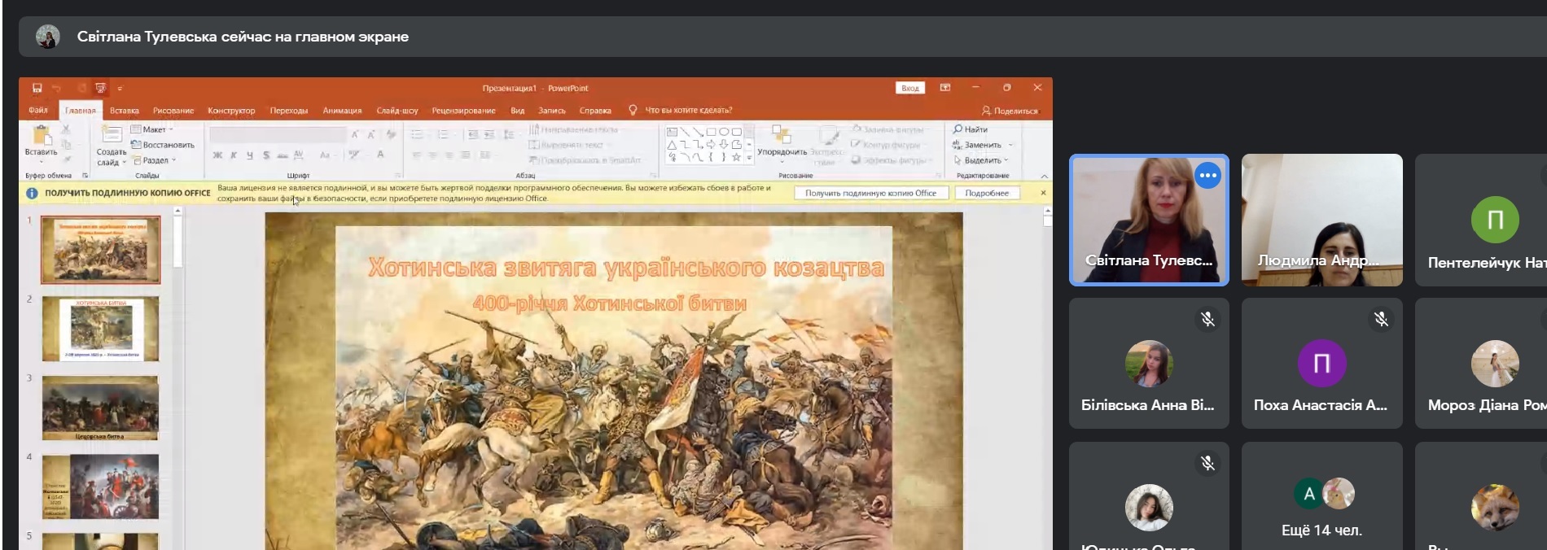The width and height of the screenshot is (1547, 550).
Task: Select slide 3 thumbnail in slide panel
Action: 100,408
